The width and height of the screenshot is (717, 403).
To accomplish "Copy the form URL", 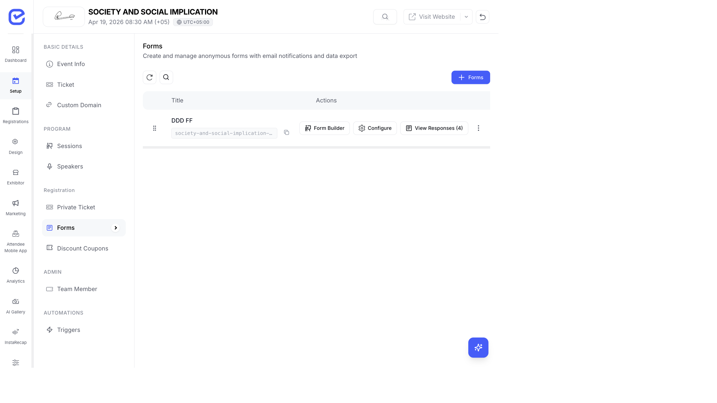I will (287, 132).
